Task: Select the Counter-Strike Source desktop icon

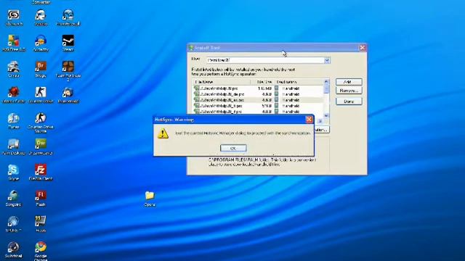Action: (41, 123)
